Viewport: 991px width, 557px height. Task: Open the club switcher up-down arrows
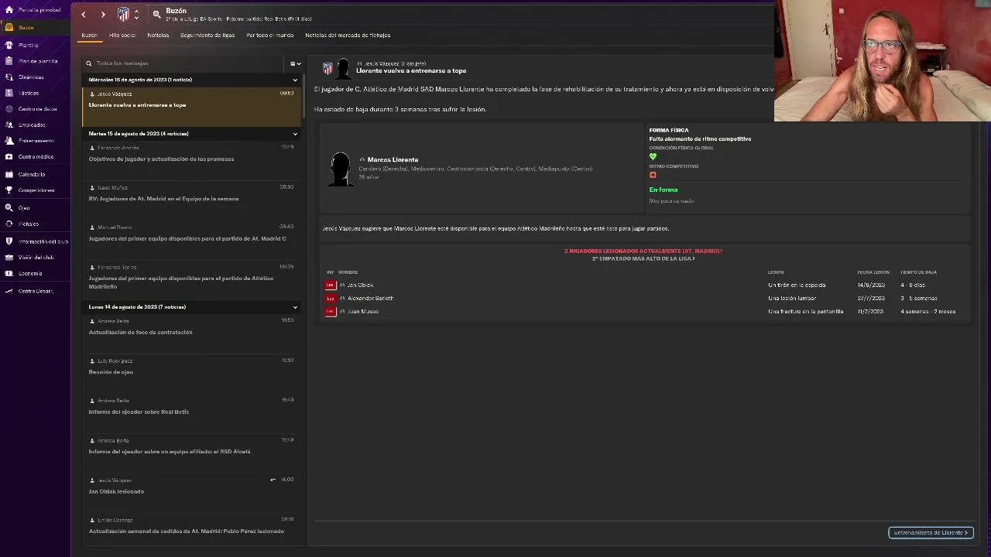(136, 14)
